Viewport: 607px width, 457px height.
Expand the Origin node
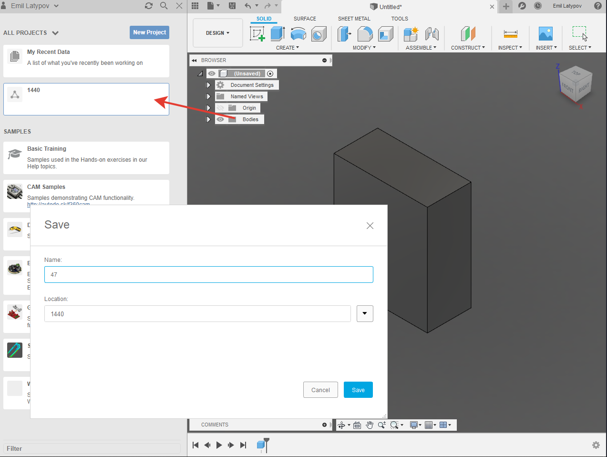[208, 108]
